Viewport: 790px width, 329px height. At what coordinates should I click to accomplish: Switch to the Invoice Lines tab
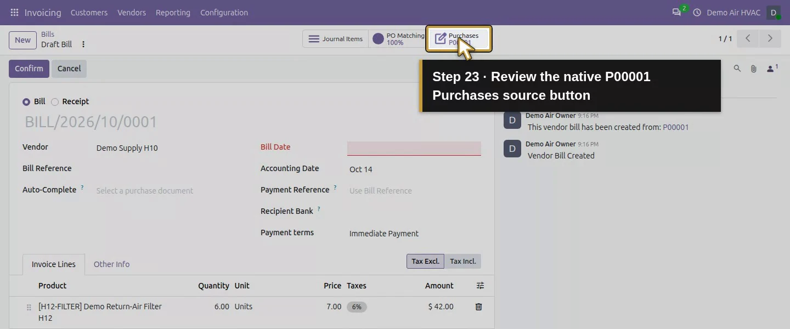(54, 264)
